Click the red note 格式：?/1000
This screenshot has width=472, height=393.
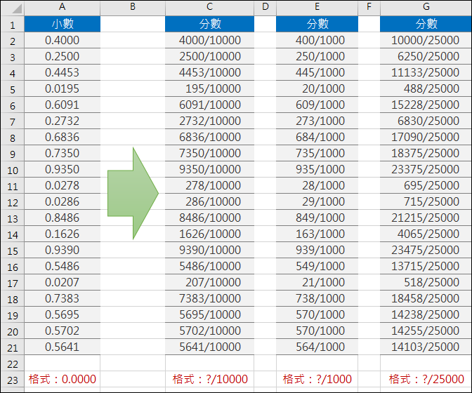coord(317,379)
